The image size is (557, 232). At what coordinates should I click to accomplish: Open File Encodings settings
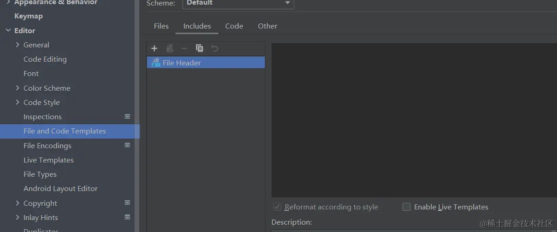coord(47,146)
